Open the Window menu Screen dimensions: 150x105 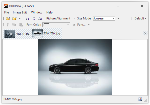37,12
